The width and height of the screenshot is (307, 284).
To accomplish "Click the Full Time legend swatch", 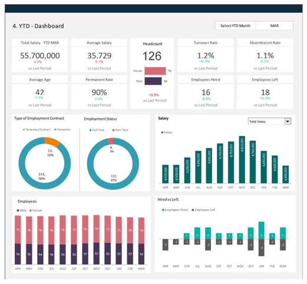I will (91, 130).
